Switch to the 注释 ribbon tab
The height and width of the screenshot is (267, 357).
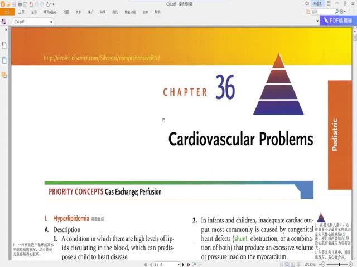point(35,11)
